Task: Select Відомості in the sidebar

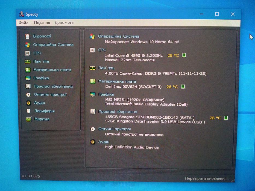Action: [x=42, y=36]
